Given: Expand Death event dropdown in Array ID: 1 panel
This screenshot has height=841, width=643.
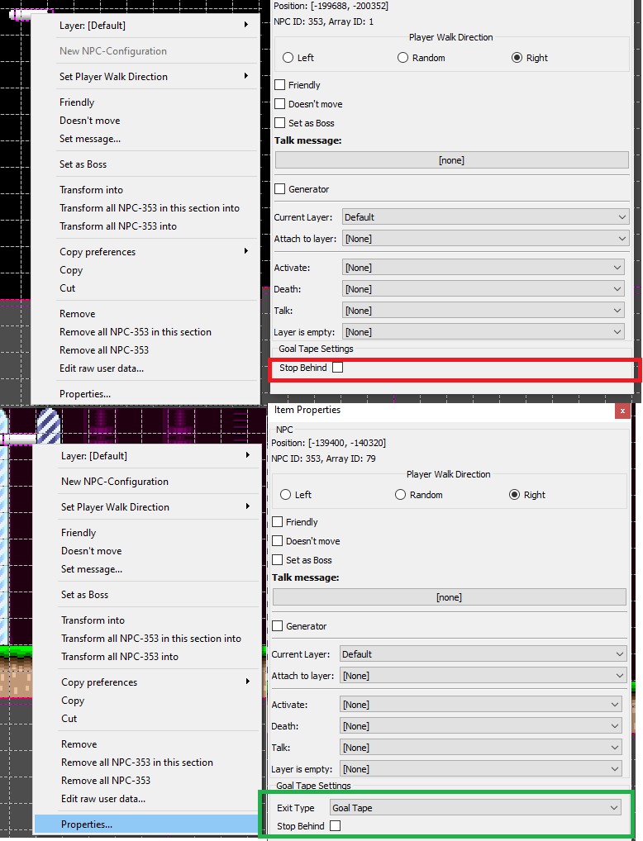Looking at the screenshot, I should coord(483,289).
